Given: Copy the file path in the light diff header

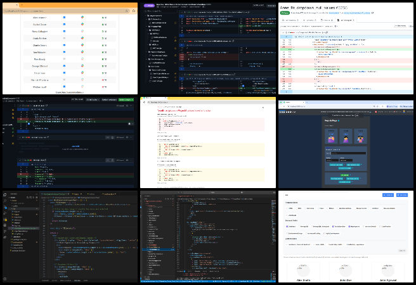Looking at the screenshot, I should [x=327, y=32].
